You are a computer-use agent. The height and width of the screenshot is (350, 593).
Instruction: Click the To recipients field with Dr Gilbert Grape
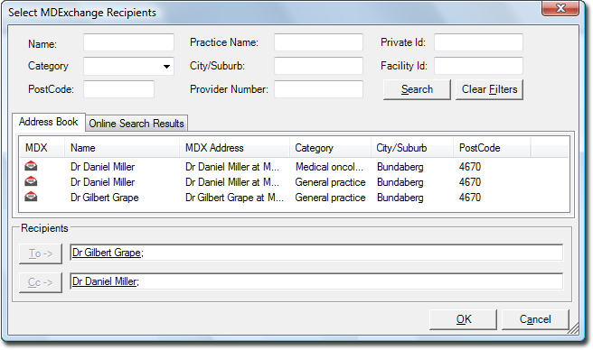(316, 253)
